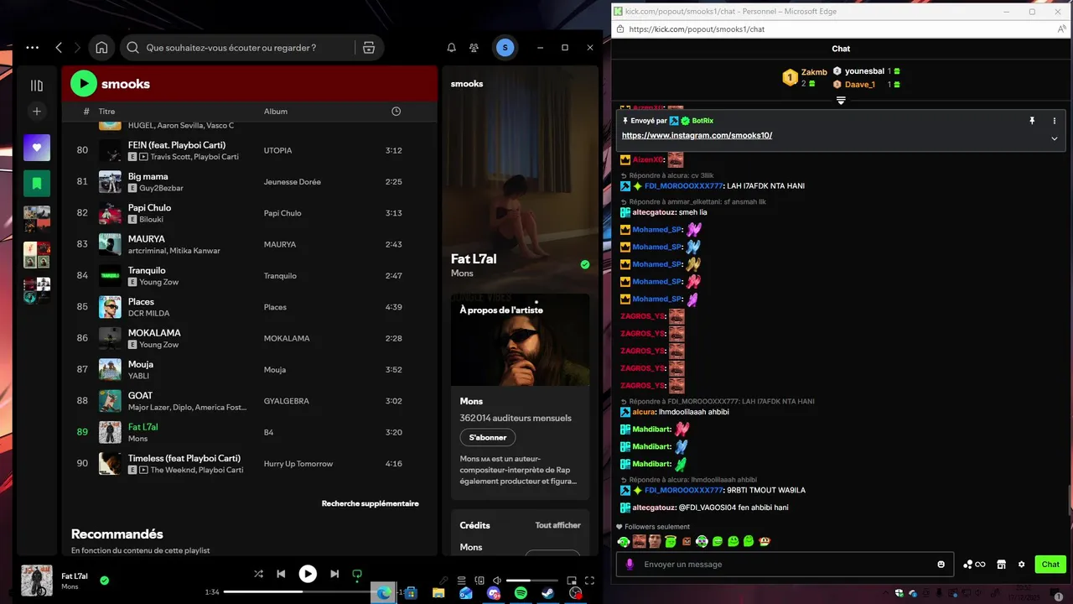Open the Spotify miniplayer icon

click(x=572, y=581)
